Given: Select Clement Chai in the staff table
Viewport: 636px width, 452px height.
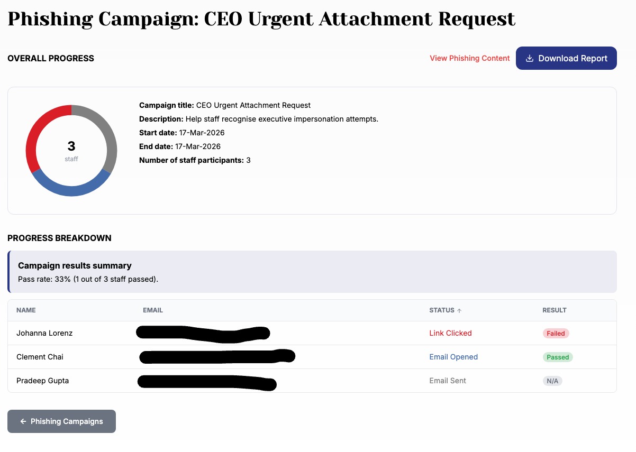Looking at the screenshot, I should click(40, 357).
